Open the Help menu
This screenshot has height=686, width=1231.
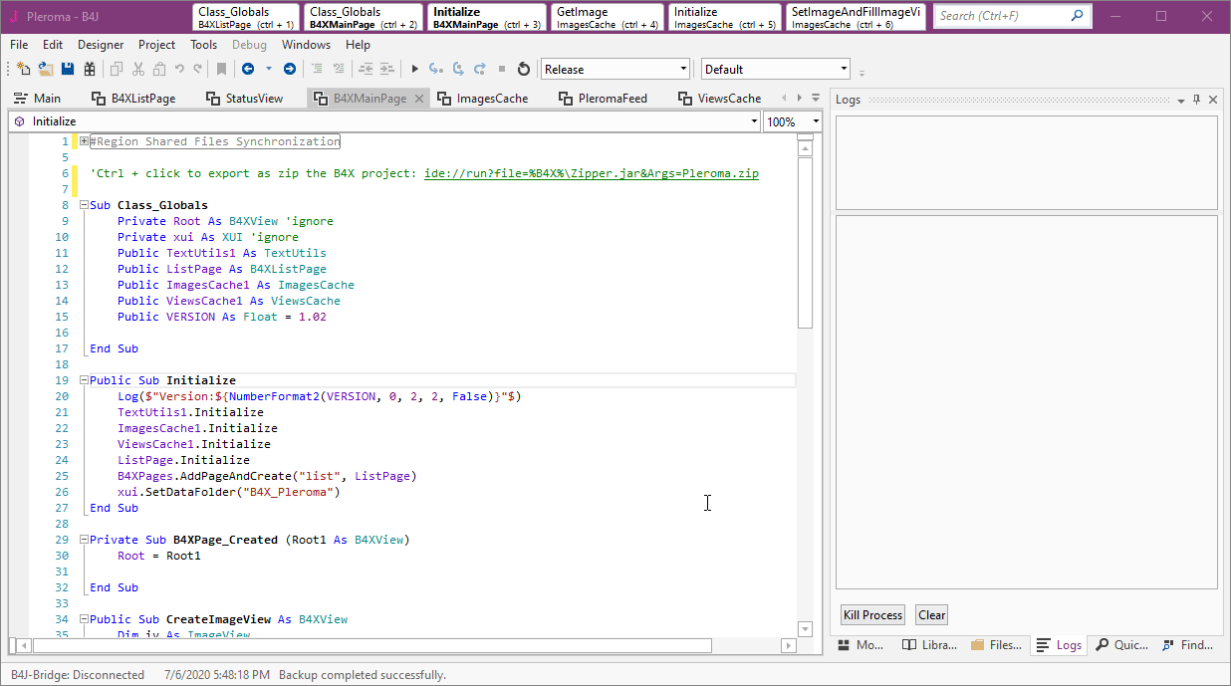pos(358,45)
